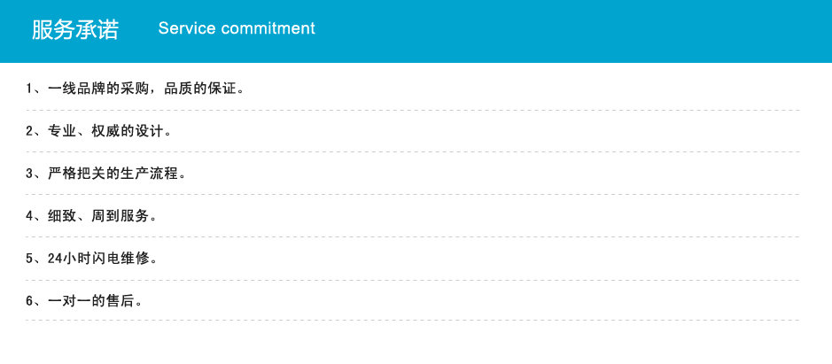Select item 3 严格把关的生产流程

[105, 174]
